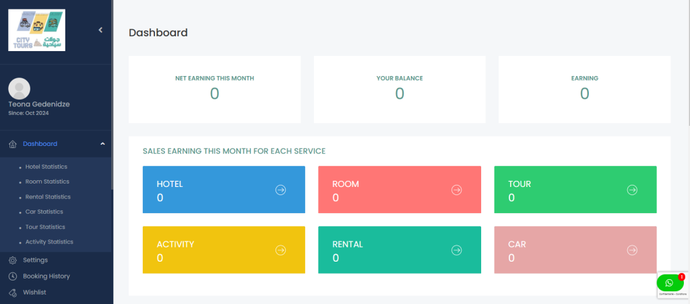
Task: Go to Rental Statistics page
Action: point(48,197)
